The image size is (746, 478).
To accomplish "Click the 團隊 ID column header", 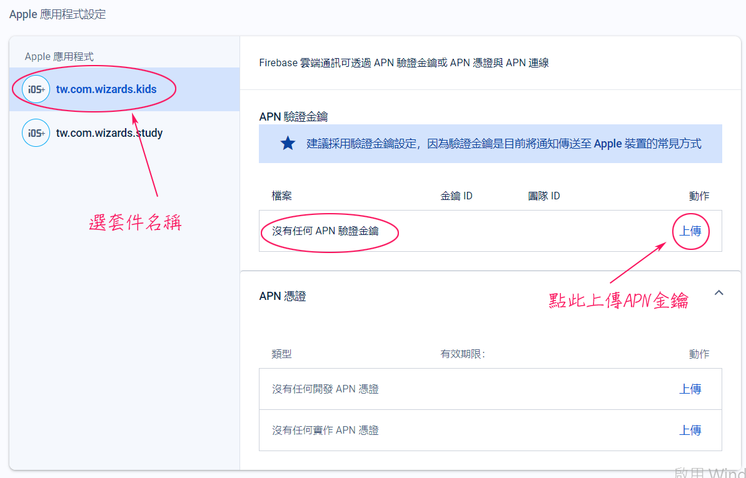I will pyautogui.click(x=544, y=196).
